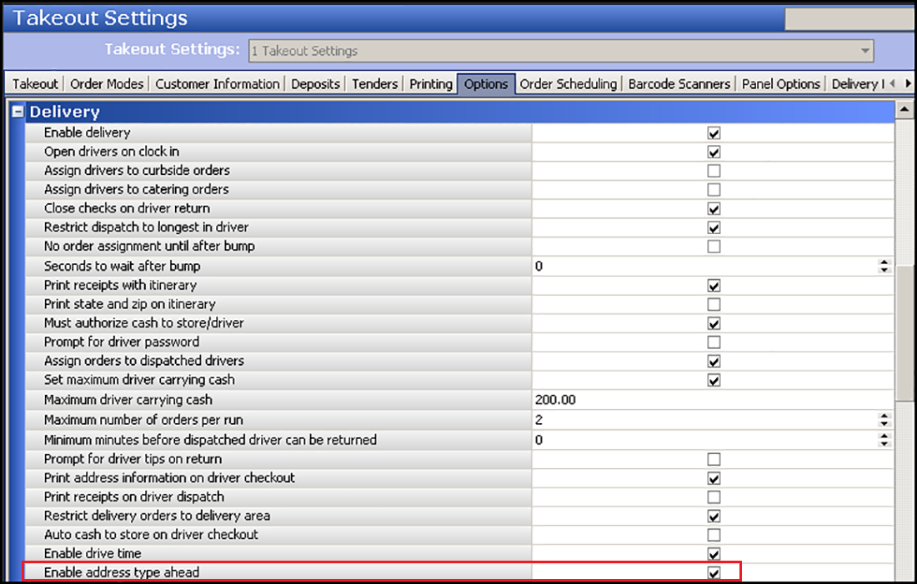Go to the Customer Information tab

218,83
